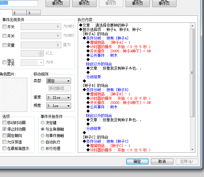Decrease the variable 以上 value stepper

41,55
